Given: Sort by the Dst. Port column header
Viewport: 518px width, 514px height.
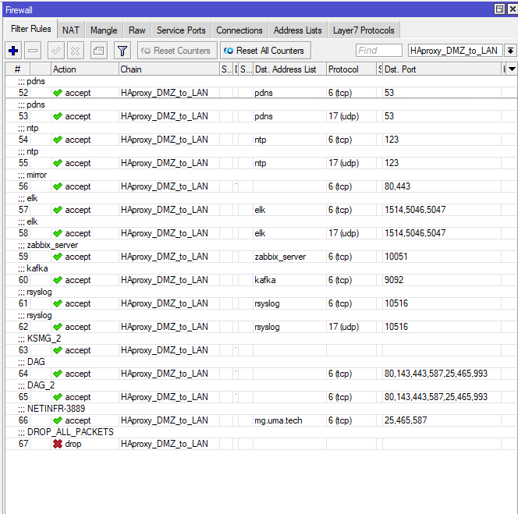Looking at the screenshot, I should [441, 69].
